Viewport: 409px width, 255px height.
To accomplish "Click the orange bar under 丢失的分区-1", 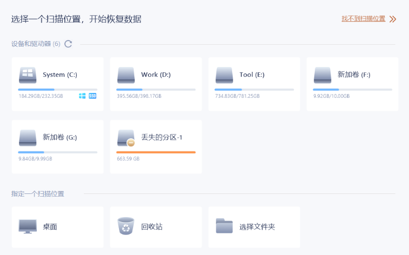I will tap(156, 152).
